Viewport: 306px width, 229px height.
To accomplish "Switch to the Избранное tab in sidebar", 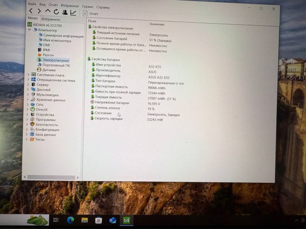I will click(x=51, y=19).
